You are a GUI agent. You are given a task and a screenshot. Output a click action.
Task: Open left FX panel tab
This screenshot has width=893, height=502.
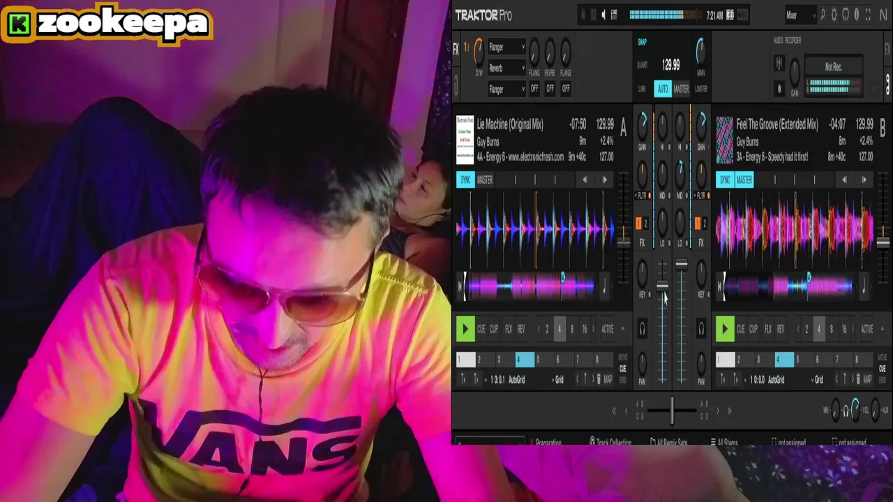(456, 49)
